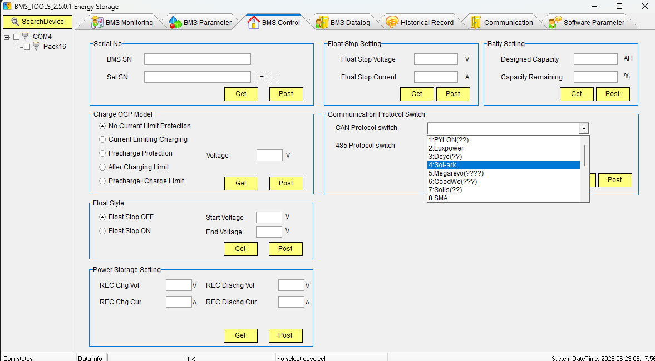Check the COM4 checkbox in device tree

16,37
